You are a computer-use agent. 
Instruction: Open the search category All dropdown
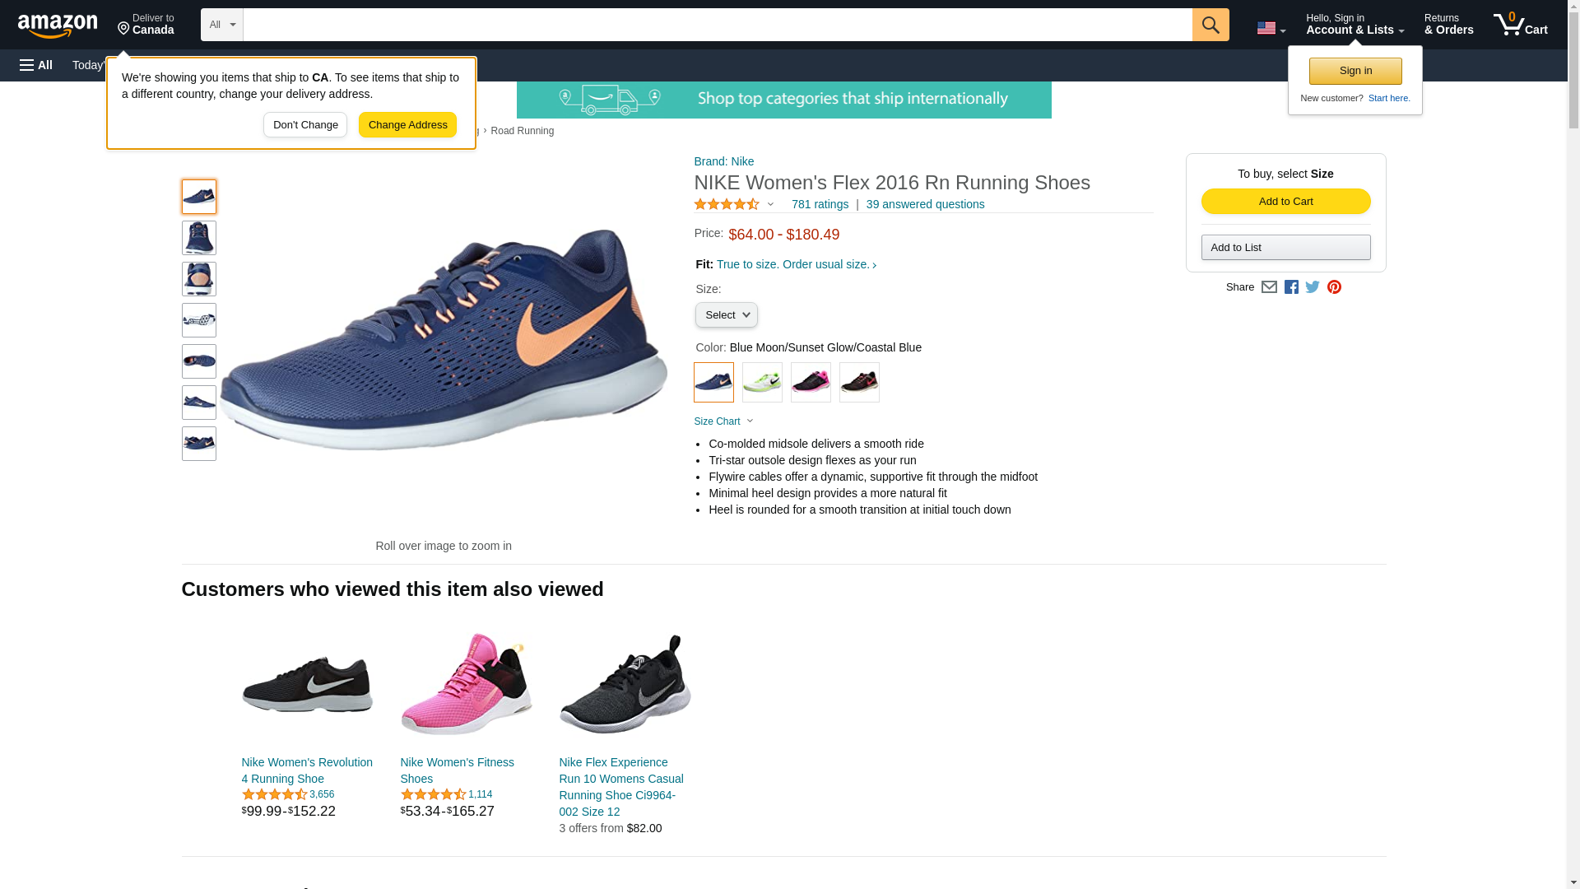click(221, 25)
